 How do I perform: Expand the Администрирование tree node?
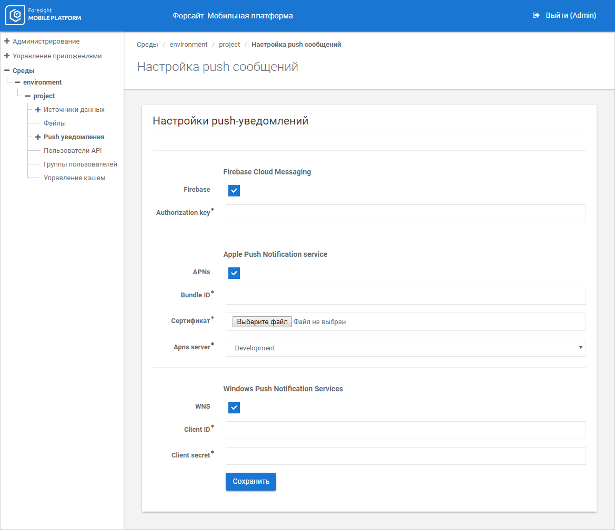pos(7,41)
